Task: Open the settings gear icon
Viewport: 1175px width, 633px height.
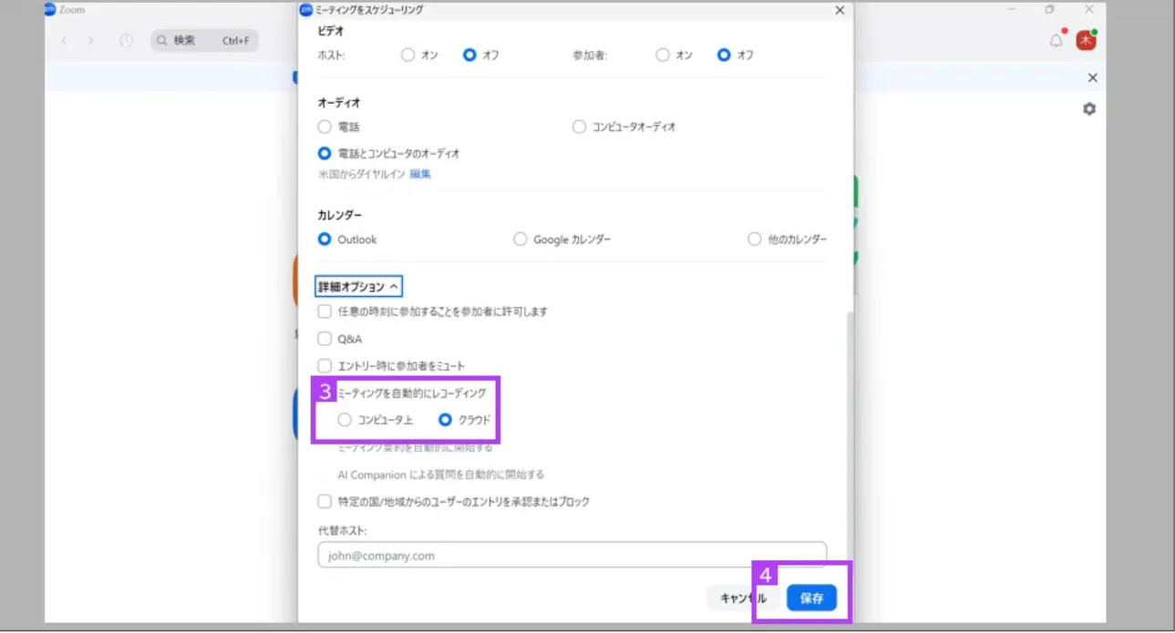Action: [1089, 108]
